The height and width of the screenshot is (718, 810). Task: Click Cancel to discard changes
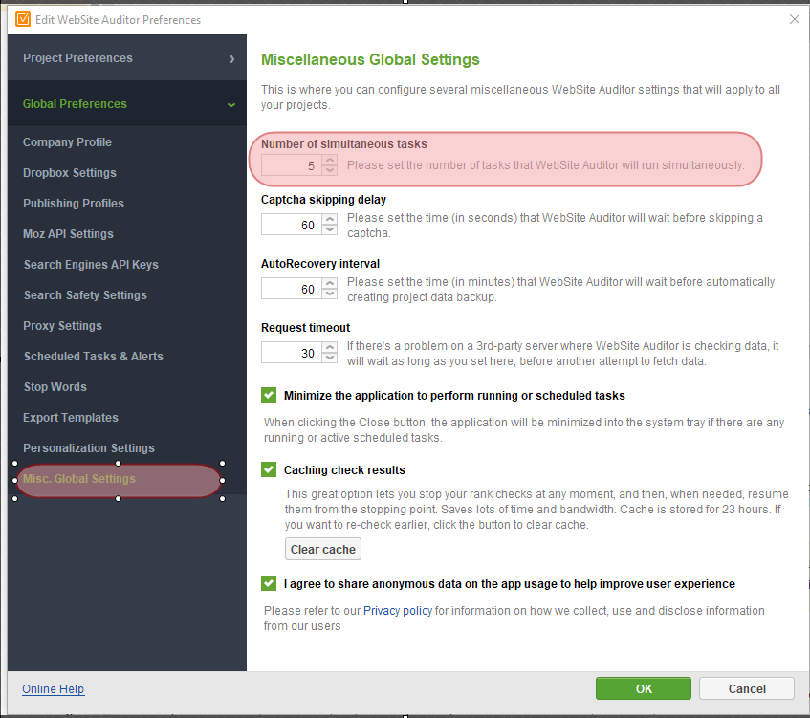[x=747, y=688]
